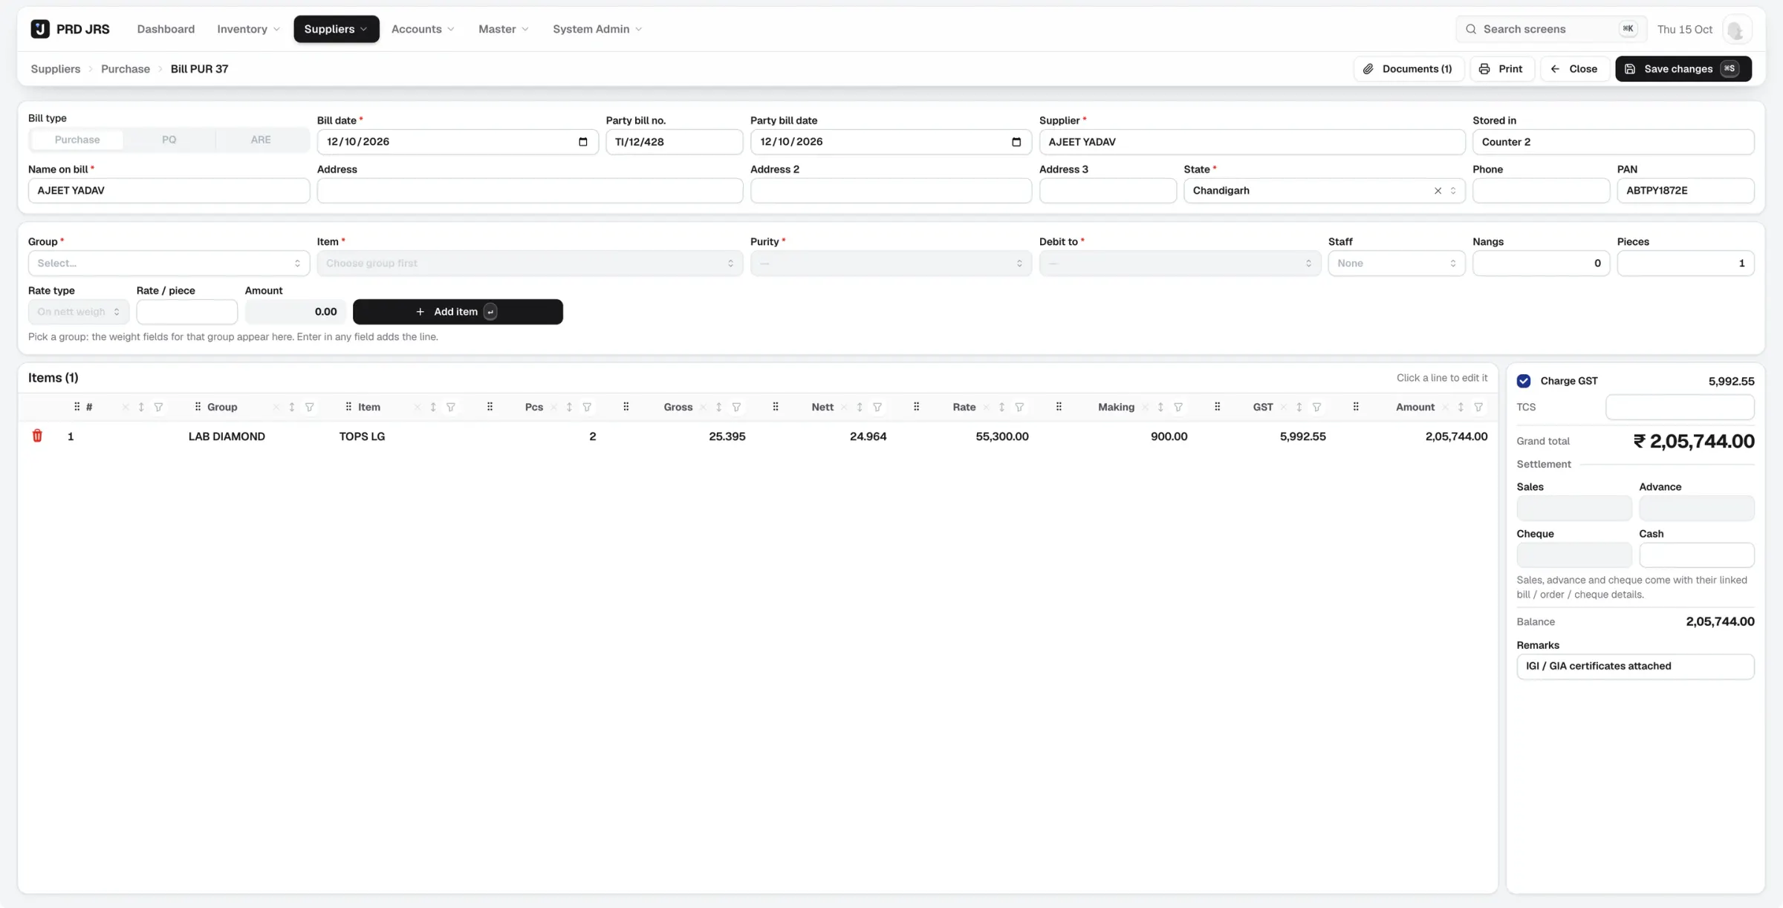Image resolution: width=1783 pixels, height=908 pixels.
Task: Filter the # column
Action: pyautogui.click(x=158, y=407)
